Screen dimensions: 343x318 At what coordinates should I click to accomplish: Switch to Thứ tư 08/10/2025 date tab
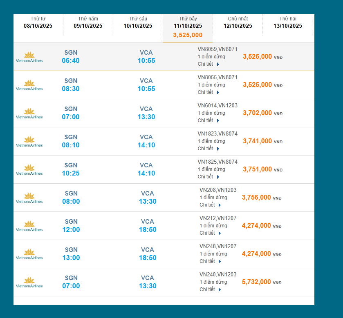(38, 23)
